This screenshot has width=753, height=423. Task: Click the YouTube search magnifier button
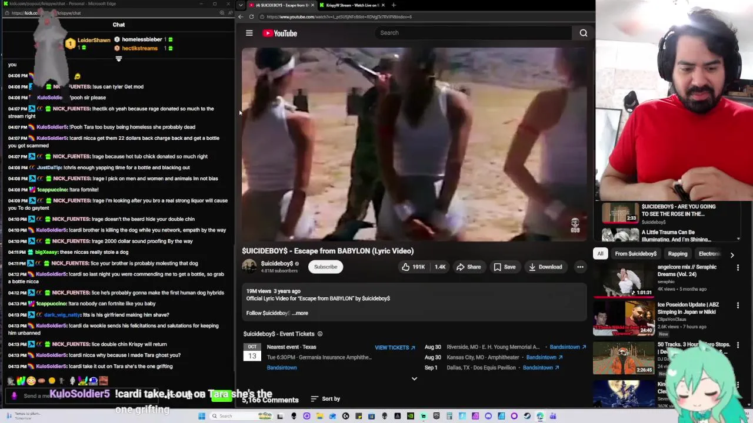point(583,33)
